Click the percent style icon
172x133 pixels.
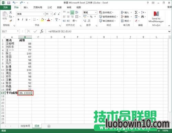point(91,17)
